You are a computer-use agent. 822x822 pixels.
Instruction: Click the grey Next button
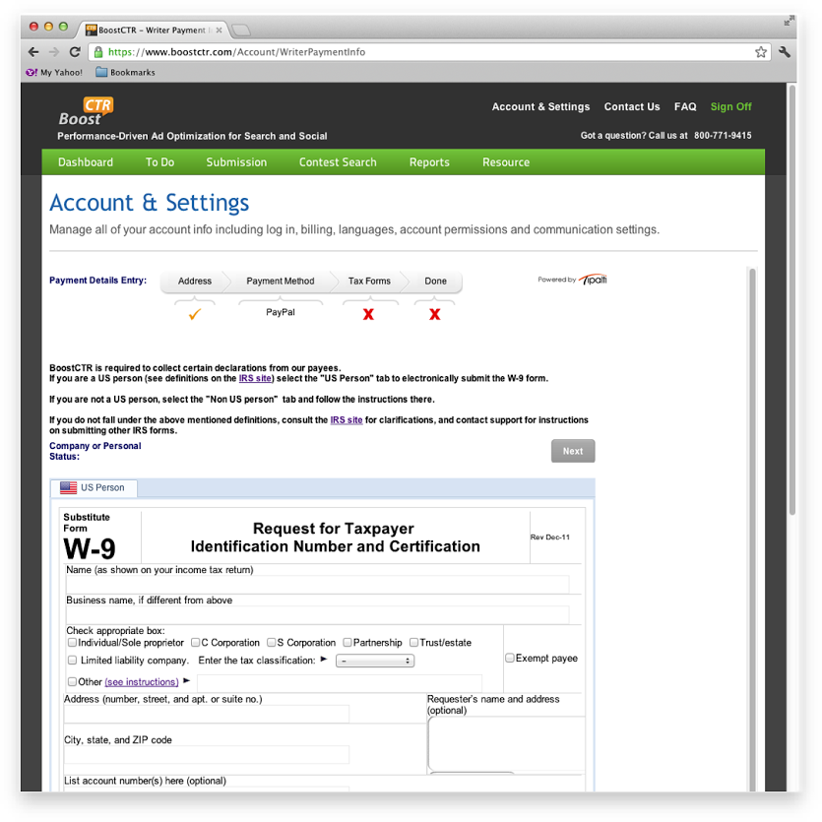tap(573, 451)
